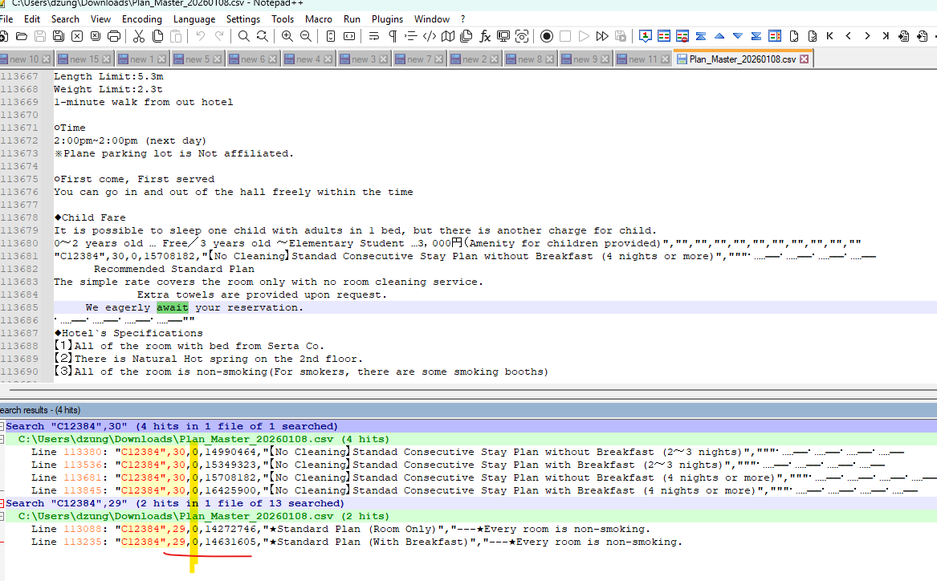Viewport: 937px width, 581px height.
Task: Close the Plan_Master_20260108.csv tab
Action: (x=805, y=59)
